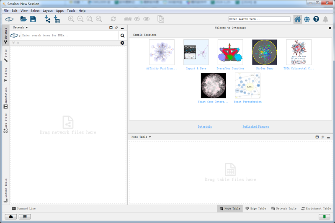
Task: Apply preferred layout refresh icon
Action: (x=113, y=19)
